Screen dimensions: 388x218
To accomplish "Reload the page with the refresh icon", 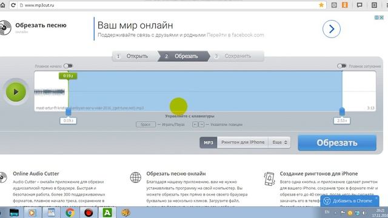I will click(13, 5).
